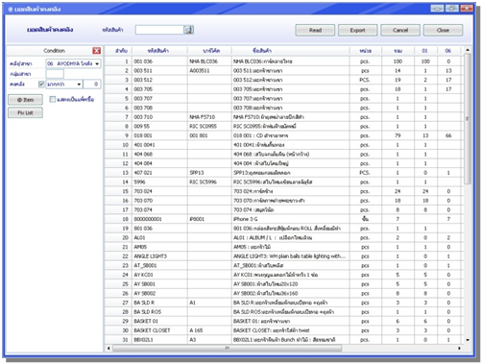The width and height of the screenshot is (482, 364).
Task: Select the product code cell AY KC01
Action: pyautogui.click(x=159, y=275)
